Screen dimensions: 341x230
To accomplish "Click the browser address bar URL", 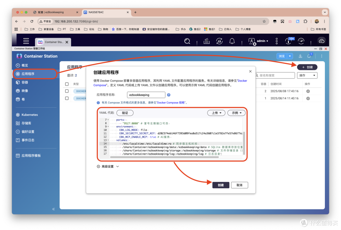I will [x=76, y=21].
